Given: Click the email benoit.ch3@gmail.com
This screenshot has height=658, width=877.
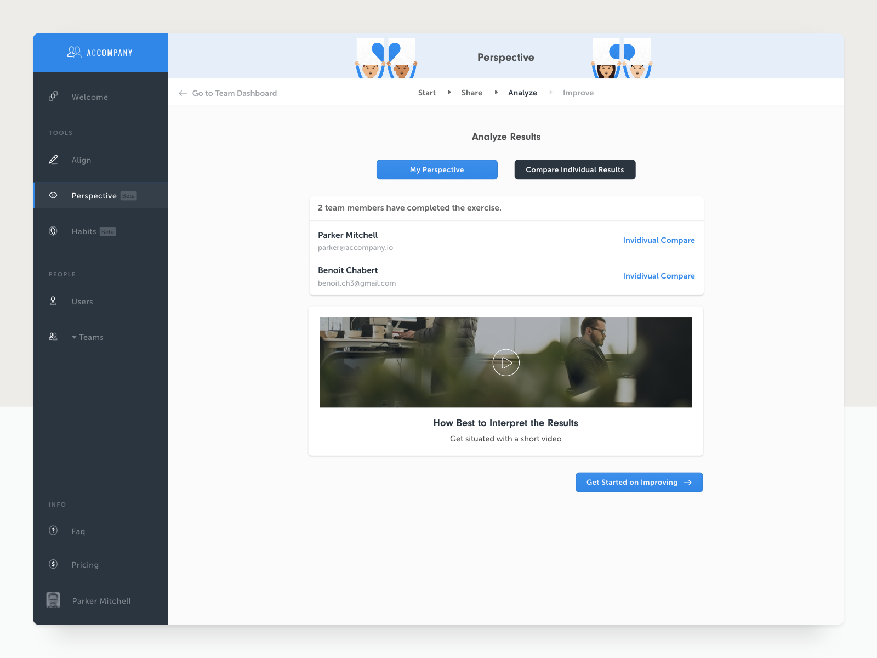Looking at the screenshot, I should point(357,283).
